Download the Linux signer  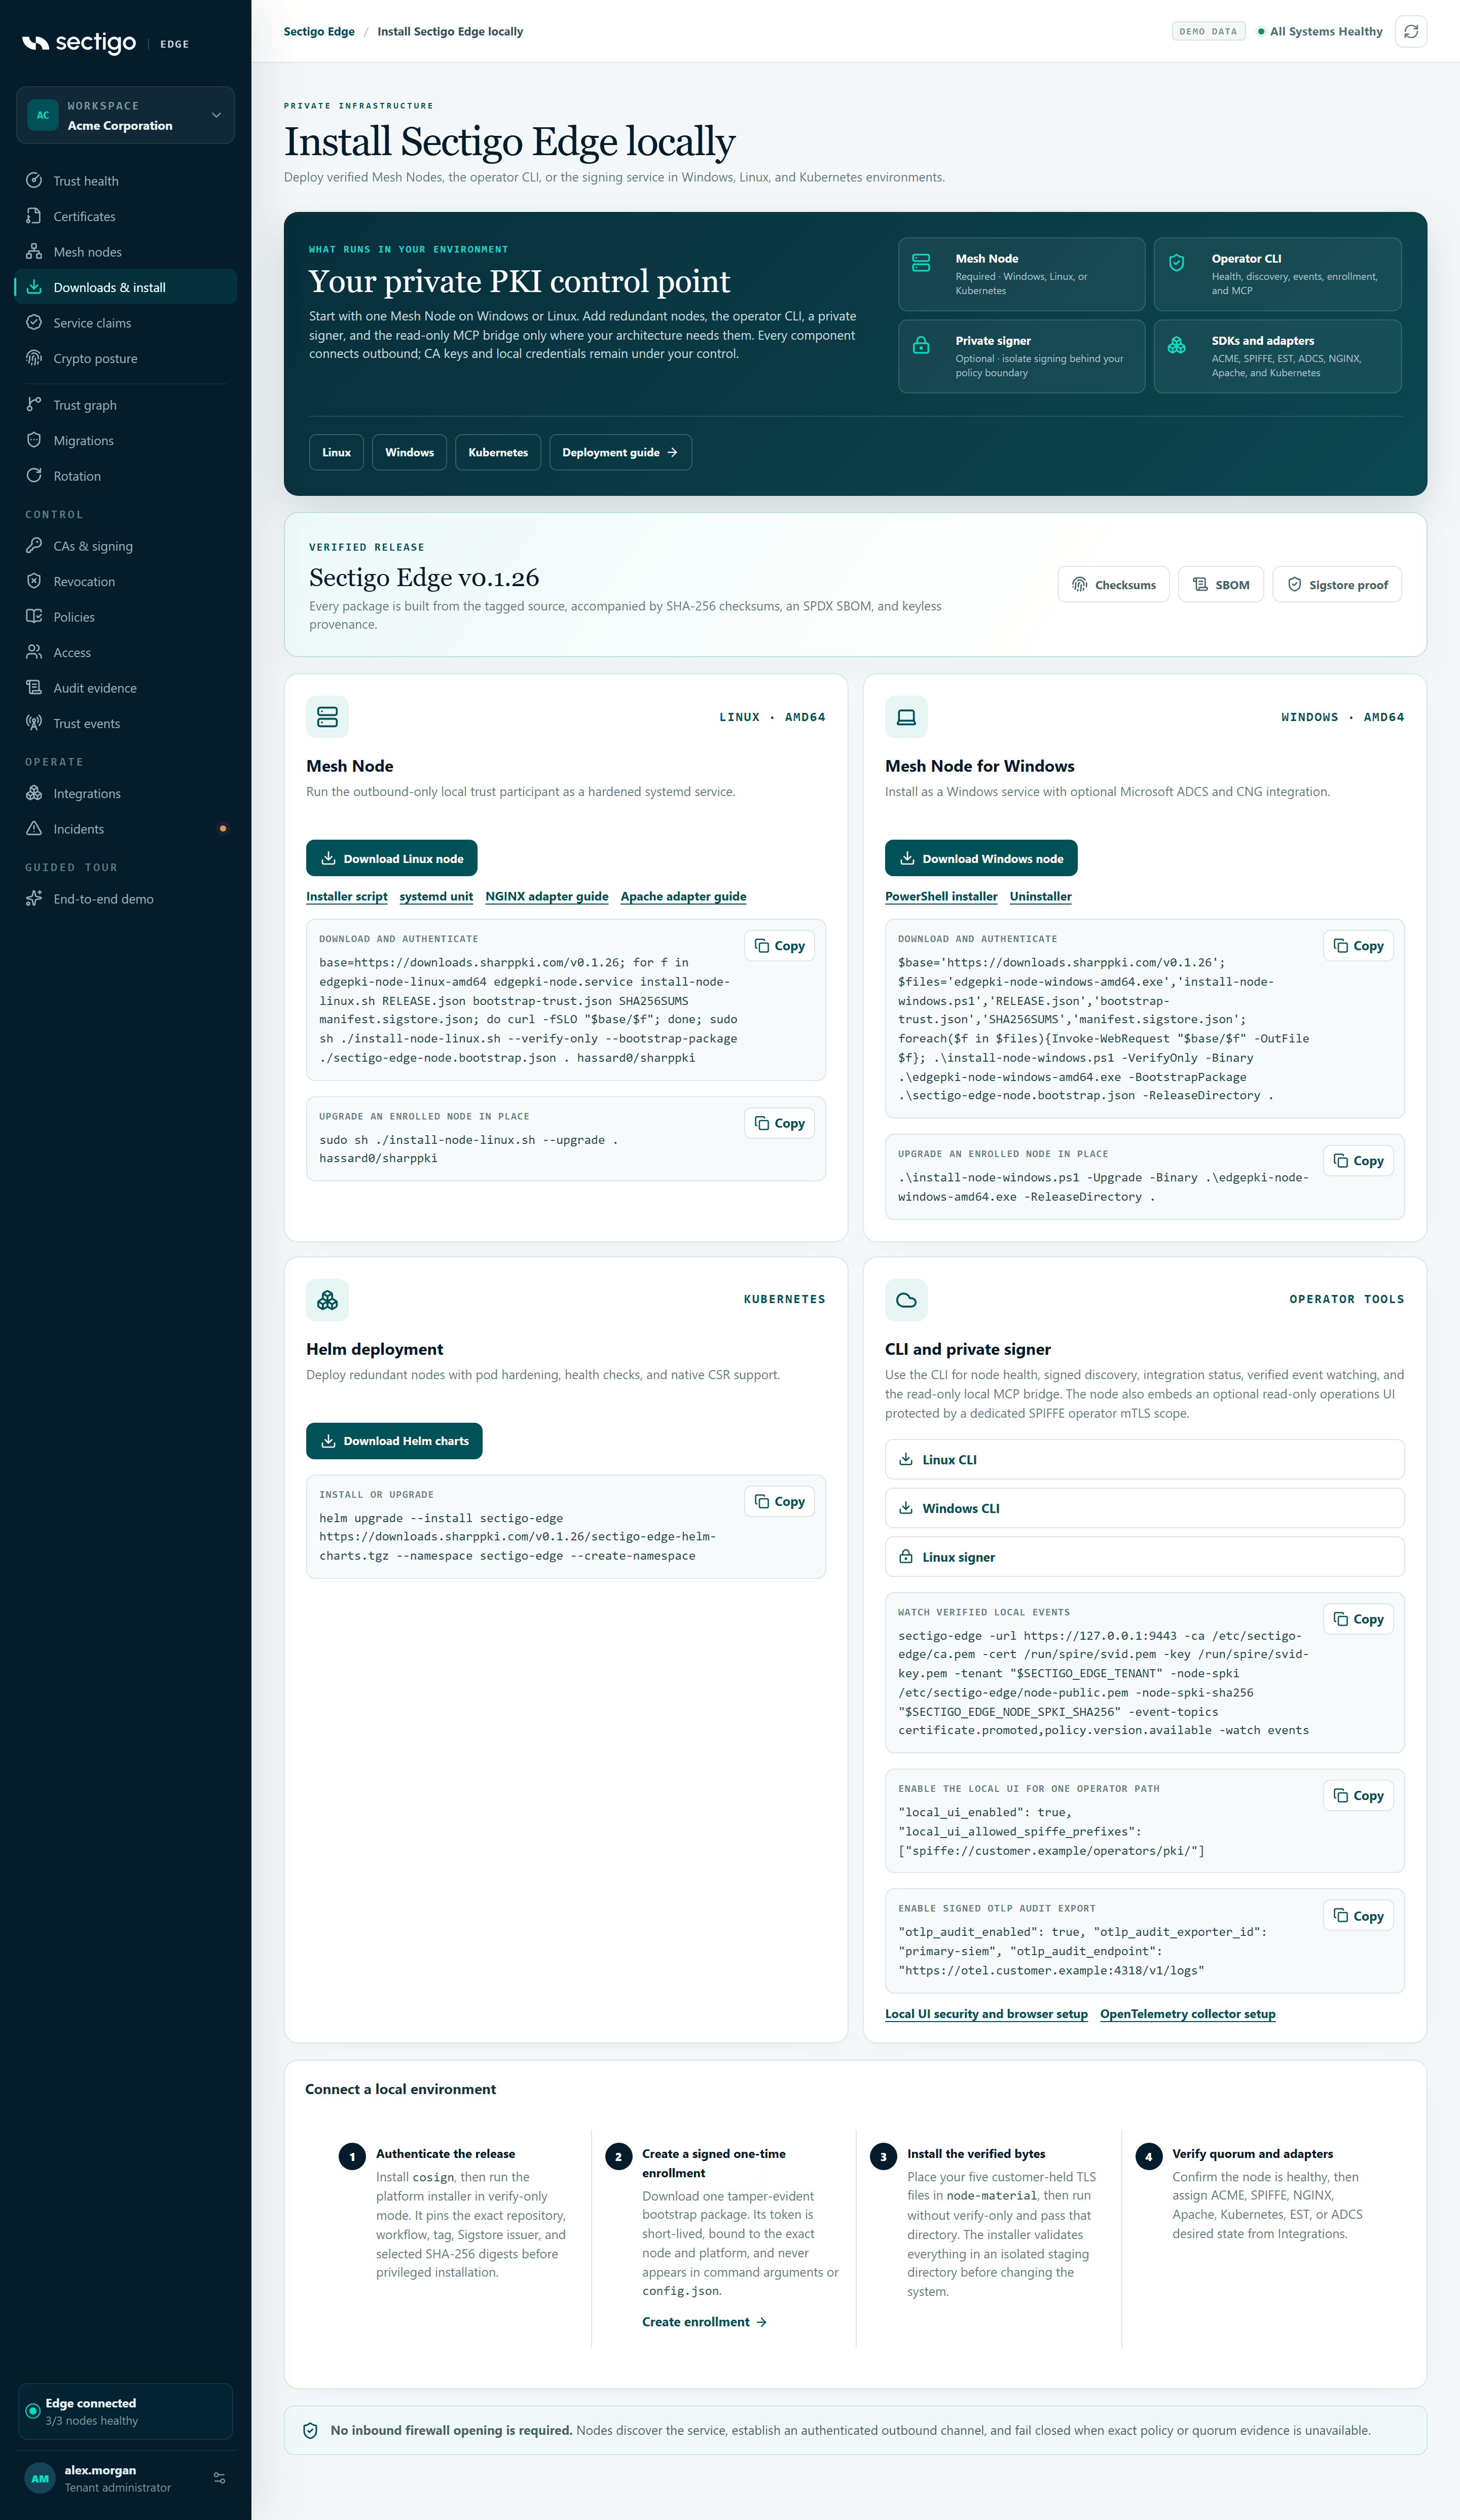pyautogui.click(x=1144, y=1557)
